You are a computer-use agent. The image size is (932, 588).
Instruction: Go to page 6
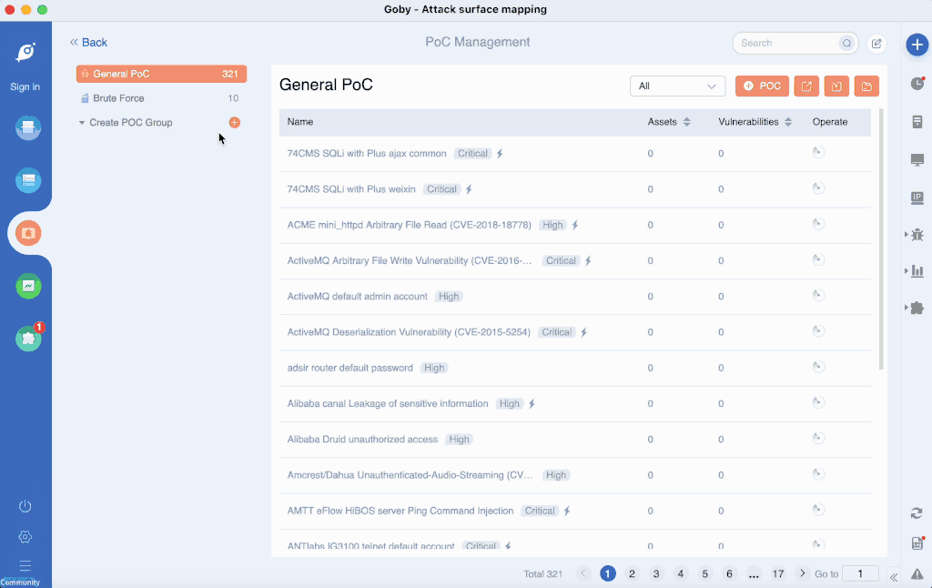click(729, 573)
